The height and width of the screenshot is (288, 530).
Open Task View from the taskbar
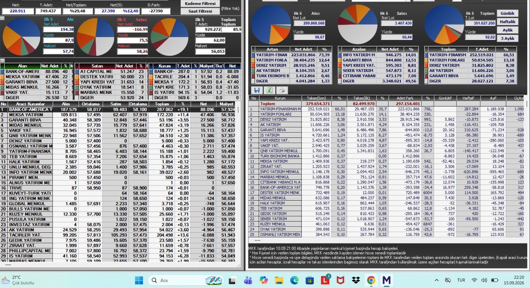pos(233,280)
